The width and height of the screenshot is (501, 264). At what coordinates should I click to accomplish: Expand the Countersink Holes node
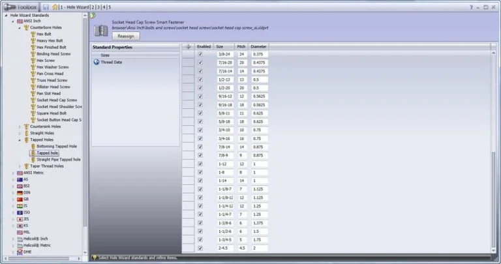(20, 126)
